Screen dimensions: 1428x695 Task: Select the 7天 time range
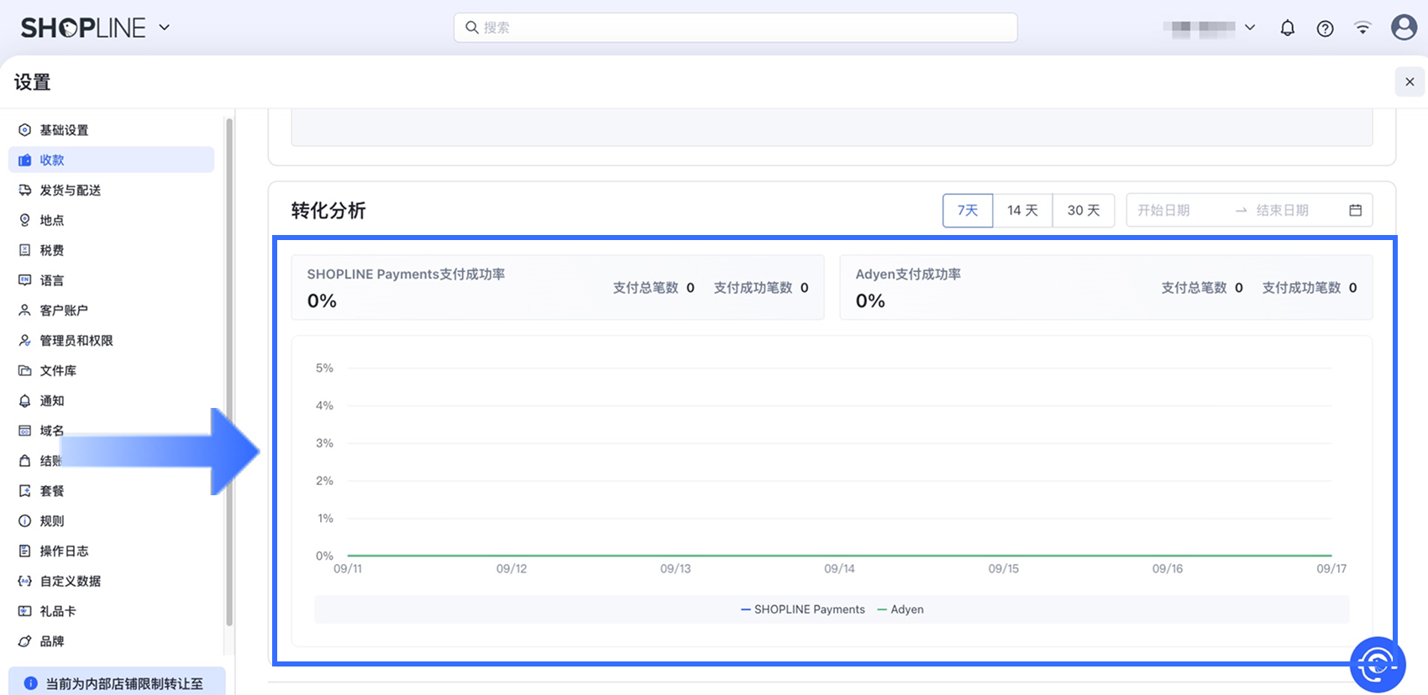(x=968, y=211)
